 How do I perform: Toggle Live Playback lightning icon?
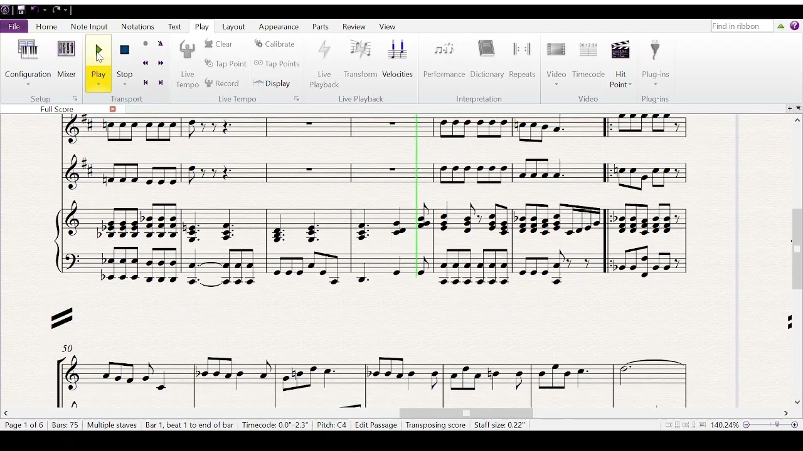click(324, 50)
